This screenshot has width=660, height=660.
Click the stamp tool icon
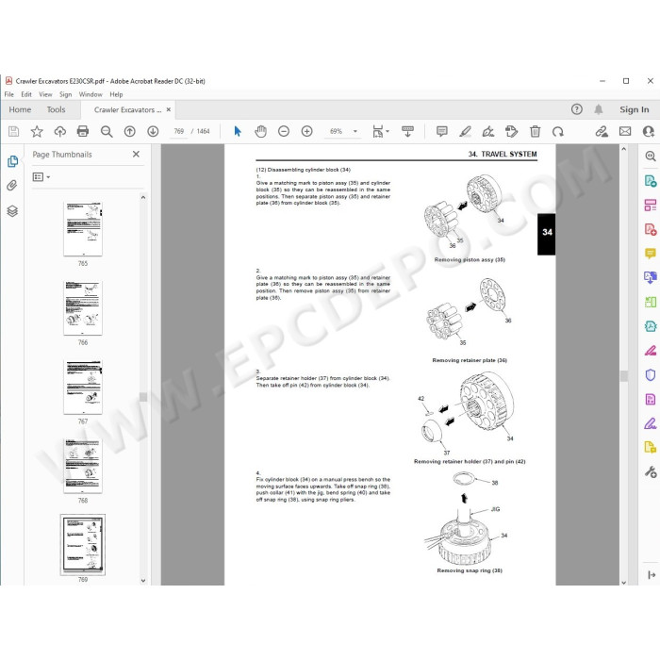(x=511, y=132)
